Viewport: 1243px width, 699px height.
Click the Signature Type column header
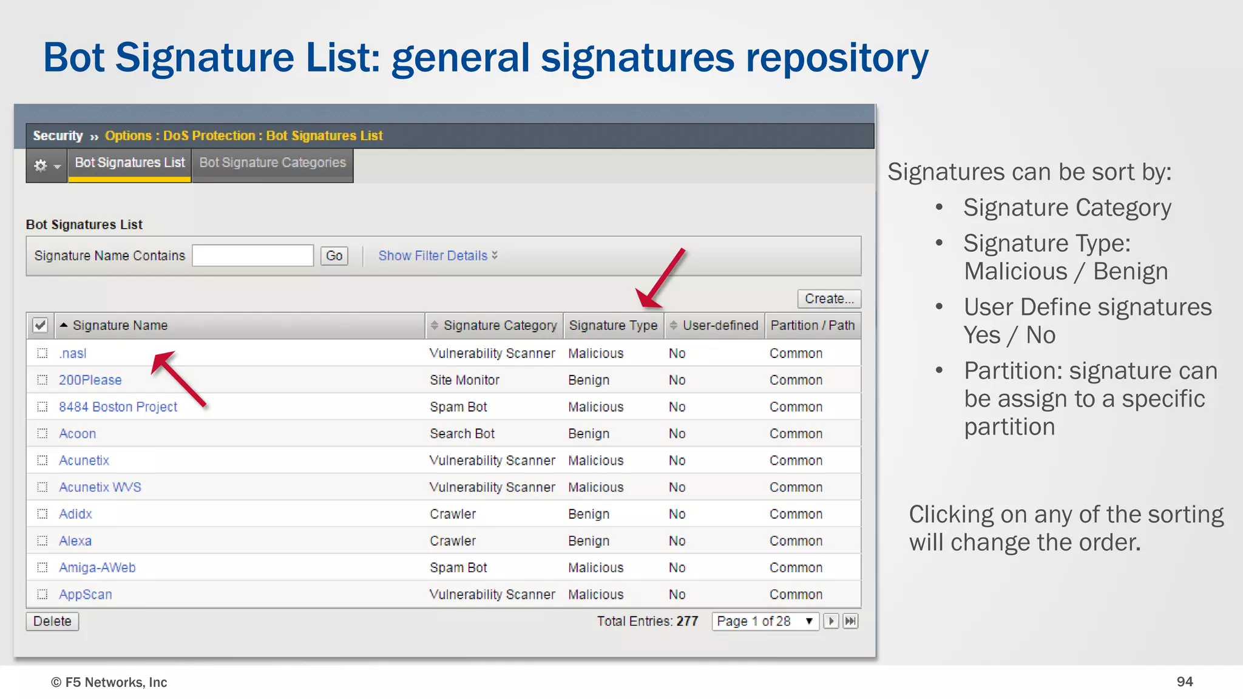613,326
